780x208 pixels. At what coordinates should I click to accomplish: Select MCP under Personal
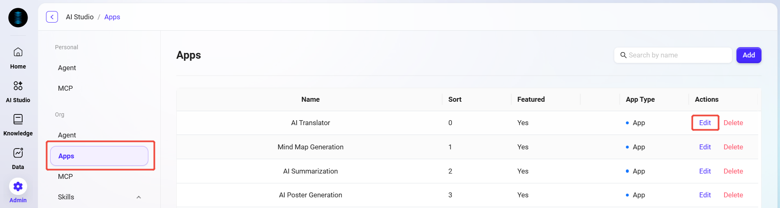[65, 88]
